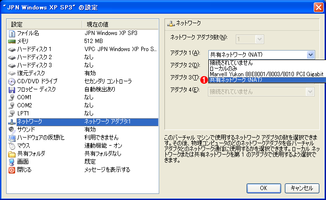Click the セカンダリ コントローラ value
Viewport: 326px width, 200px height.
pos(108,81)
